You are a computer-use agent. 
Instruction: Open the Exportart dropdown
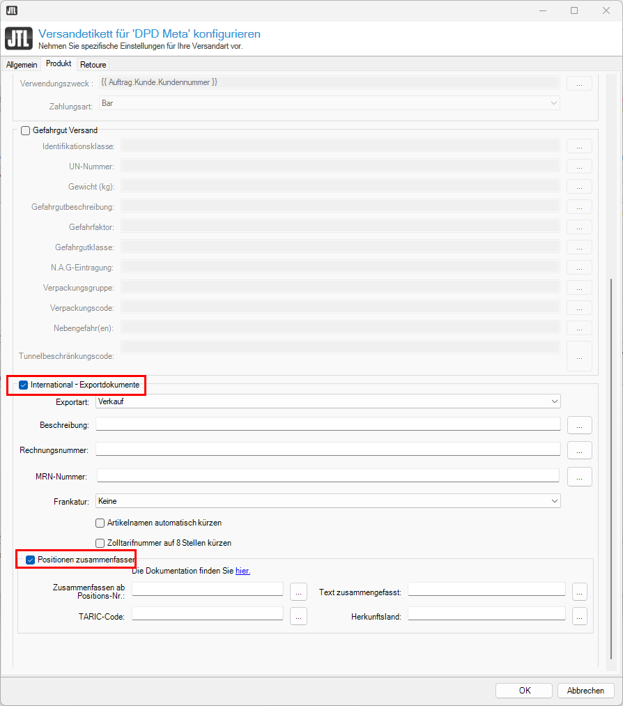pos(328,401)
